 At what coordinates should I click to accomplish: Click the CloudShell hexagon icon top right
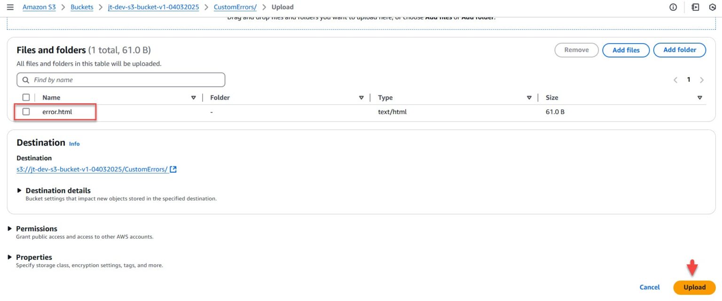[x=712, y=7]
